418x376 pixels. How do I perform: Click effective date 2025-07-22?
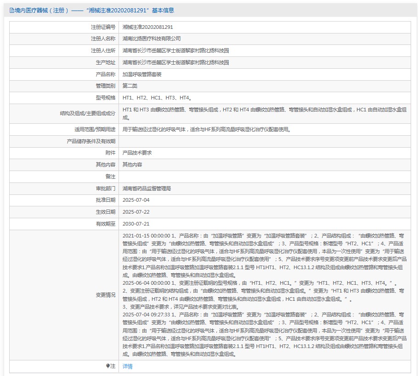pyautogui.click(x=136, y=212)
